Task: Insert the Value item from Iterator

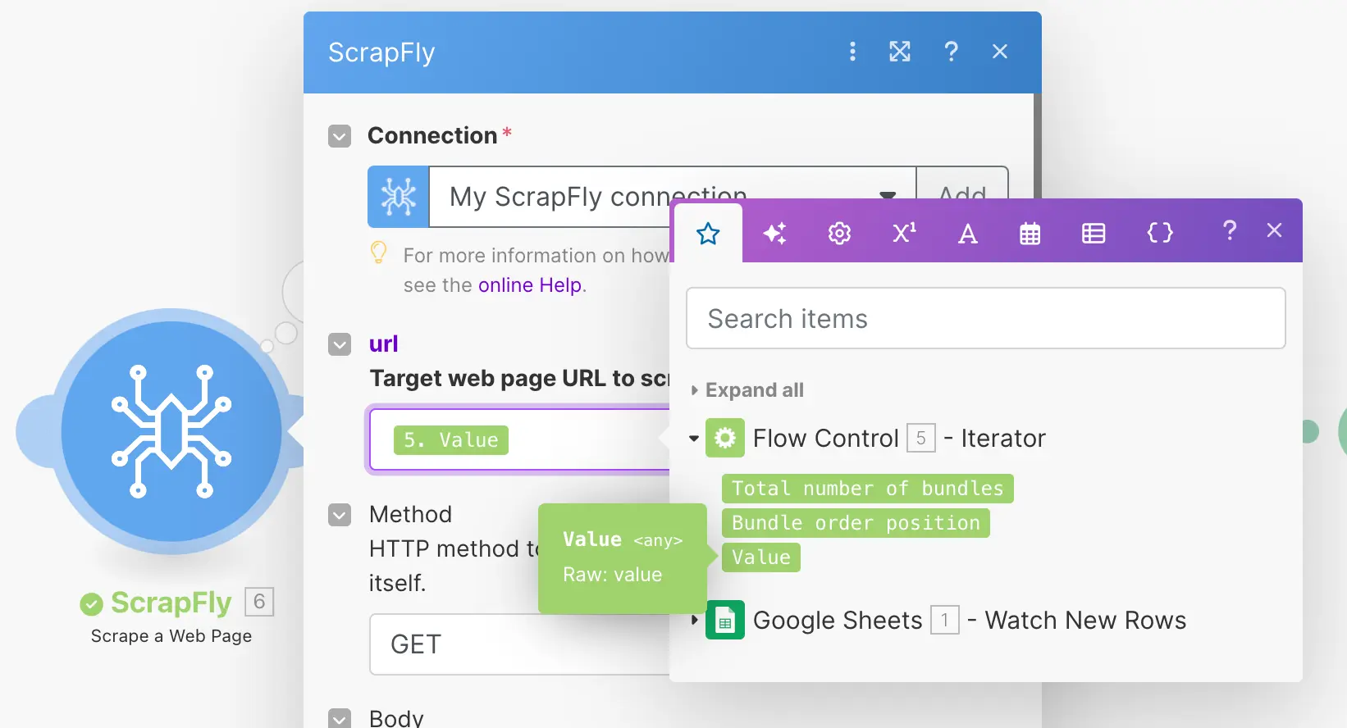Action: [761, 557]
